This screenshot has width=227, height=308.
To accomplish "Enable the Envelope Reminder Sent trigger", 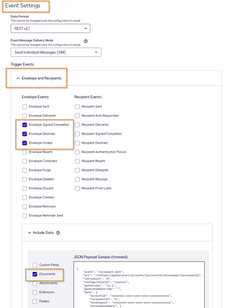I will [24, 216].
